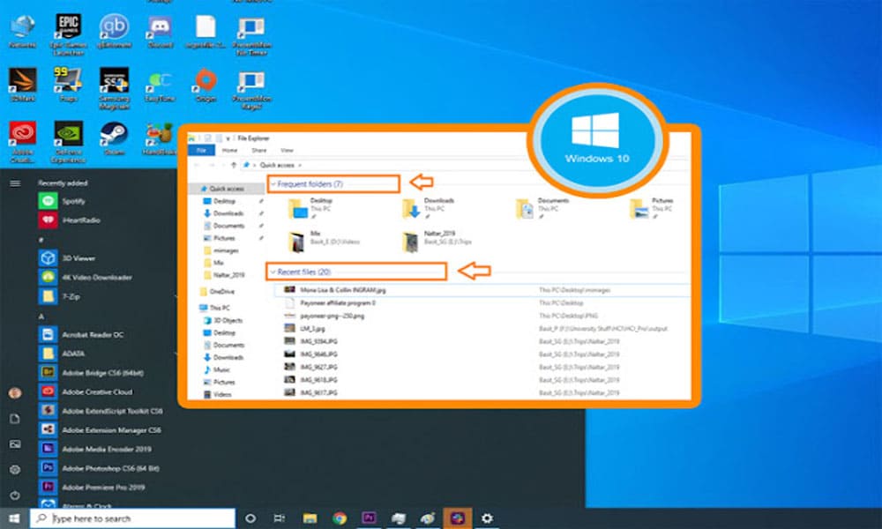
Task: Switch to the View ribbon tab
Action: click(287, 151)
